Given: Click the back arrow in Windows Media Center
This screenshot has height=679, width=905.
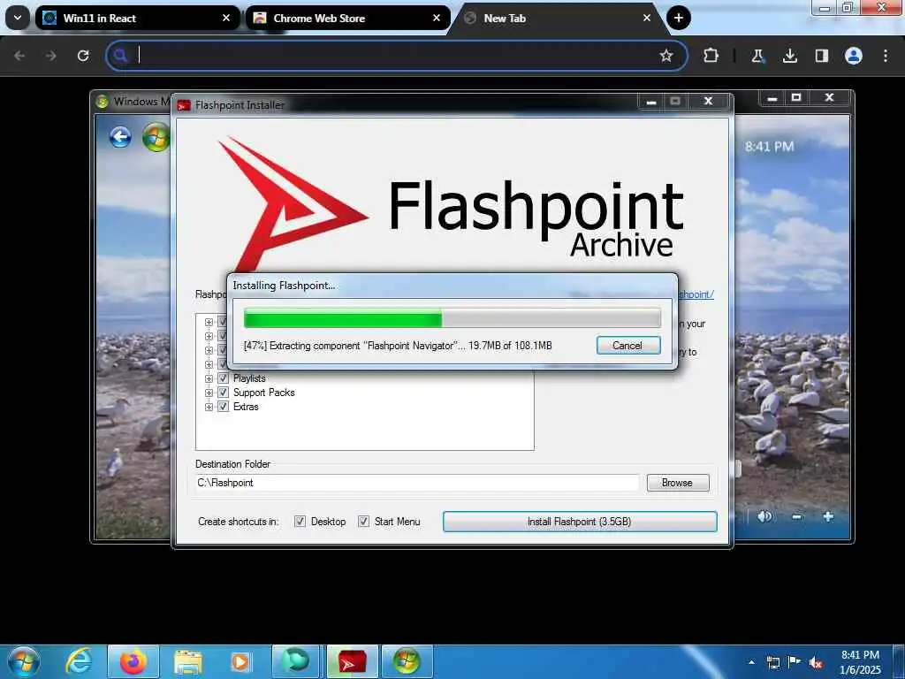Looking at the screenshot, I should (x=120, y=137).
